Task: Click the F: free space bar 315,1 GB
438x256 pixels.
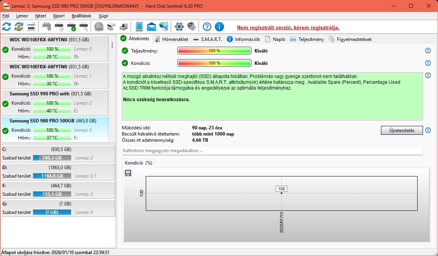Action: (x=52, y=194)
